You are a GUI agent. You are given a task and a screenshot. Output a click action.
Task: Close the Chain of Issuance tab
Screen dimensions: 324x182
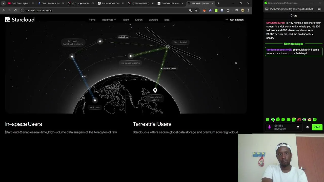click(183, 3)
